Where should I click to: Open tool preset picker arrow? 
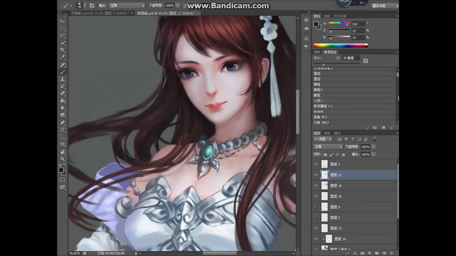(71, 6)
